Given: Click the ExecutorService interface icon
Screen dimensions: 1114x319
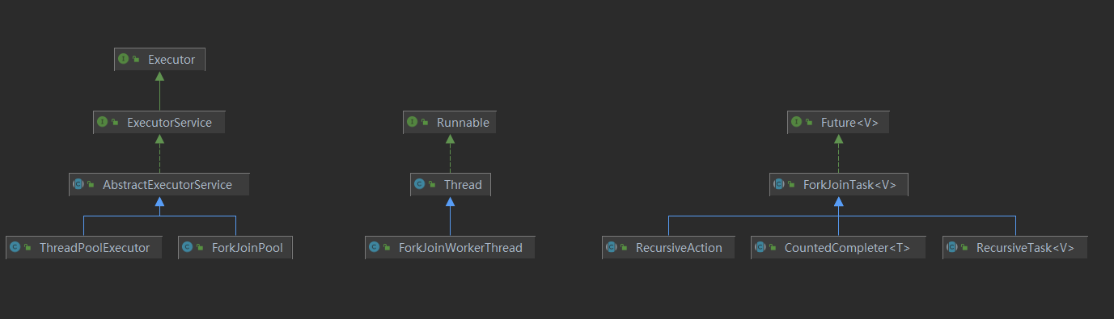Looking at the screenshot, I should pos(103,122).
